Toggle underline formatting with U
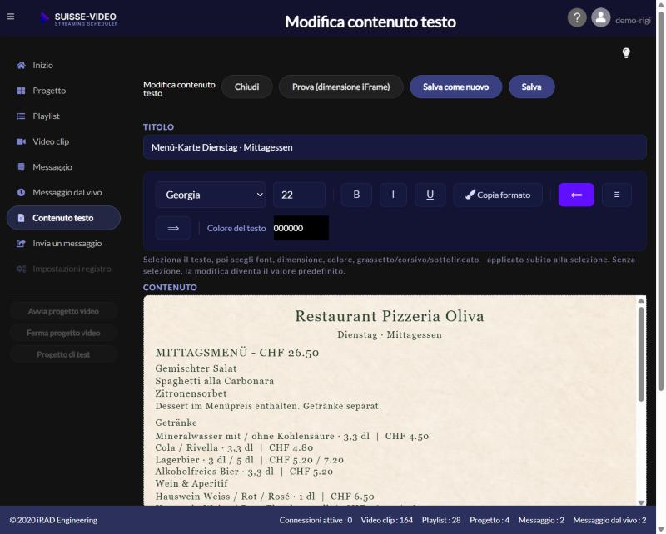The width and height of the screenshot is (666, 534). [430, 195]
